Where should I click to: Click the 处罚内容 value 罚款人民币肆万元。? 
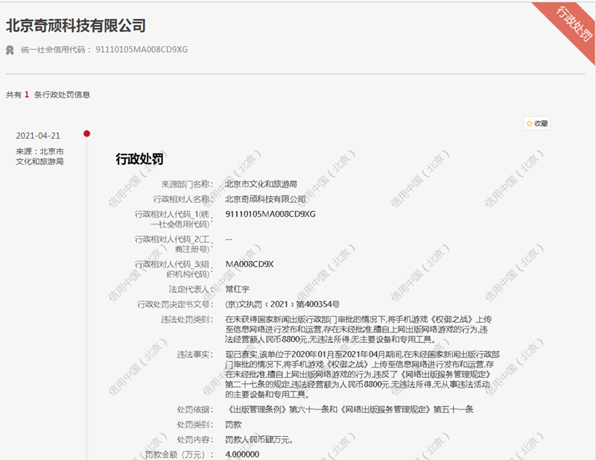point(259,440)
